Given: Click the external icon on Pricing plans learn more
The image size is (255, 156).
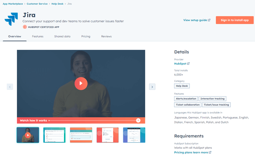Looking at the screenshot, I should point(210,152).
